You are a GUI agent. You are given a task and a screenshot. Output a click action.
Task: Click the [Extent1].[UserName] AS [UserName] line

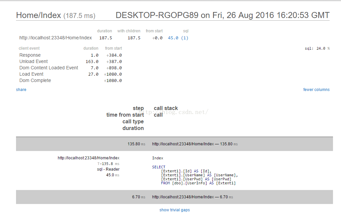click(200, 175)
